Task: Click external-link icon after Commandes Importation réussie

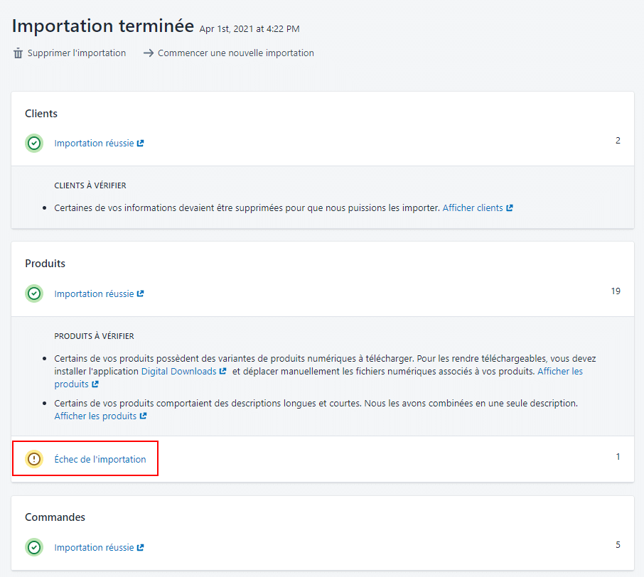Action: pyautogui.click(x=141, y=548)
